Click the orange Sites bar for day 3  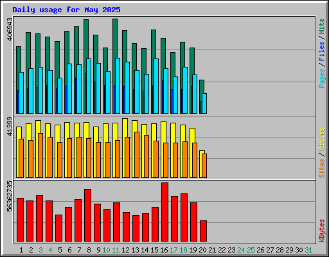tap(40, 155)
